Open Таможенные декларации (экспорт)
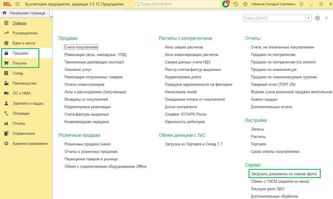The height and width of the screenshot is (199, 333). (94, 62)
